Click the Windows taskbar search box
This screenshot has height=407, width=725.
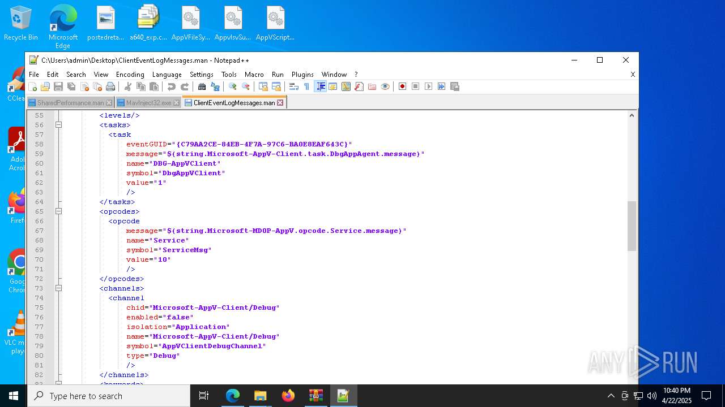pyautogui.click(x=109, y=396)
